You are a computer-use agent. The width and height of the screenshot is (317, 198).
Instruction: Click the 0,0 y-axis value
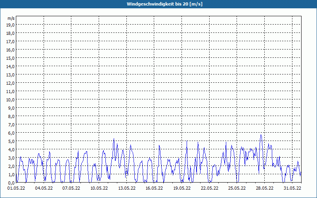(x=12, y=183)
